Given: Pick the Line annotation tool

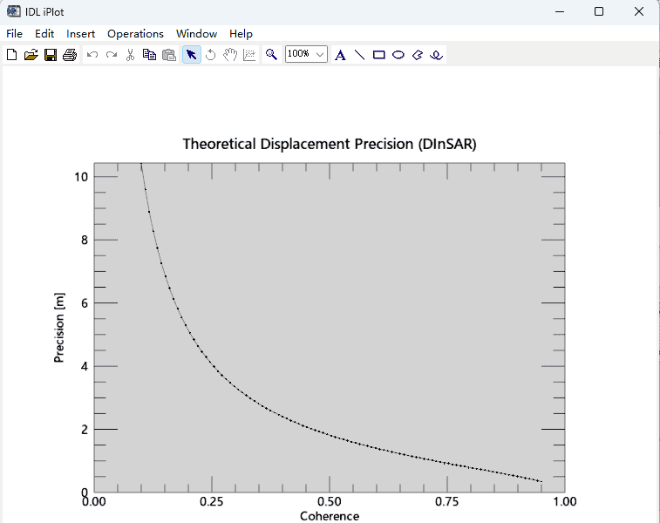Looking at the screenshot, I should 359,55.
